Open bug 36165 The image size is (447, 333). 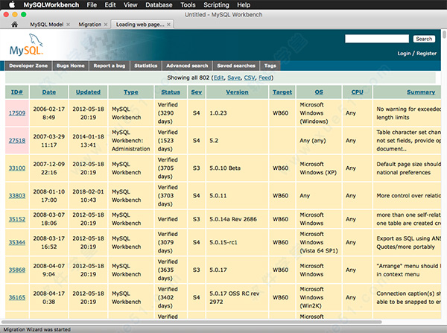(x=17, y=297)
